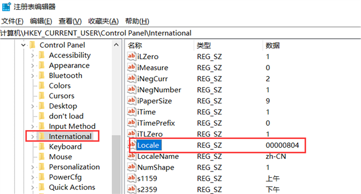Click the zh-CN data value

(x=276, y=156)
